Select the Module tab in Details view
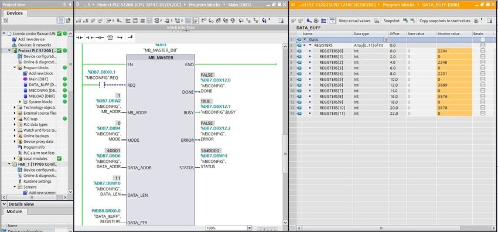The image size is (498, 232). [x=14, y=211]
